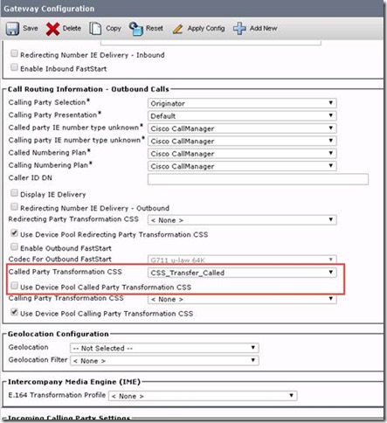Open Calling party IE number type dropdown
The height and width of the screenshot is (423, 387).
tap(242, 141)
